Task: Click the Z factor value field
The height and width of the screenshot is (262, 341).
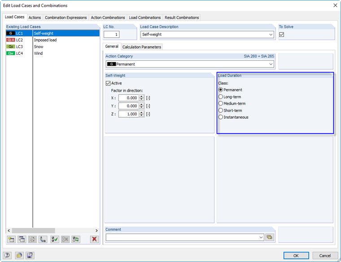Action: pyautogui.click(x=129, y=114)
